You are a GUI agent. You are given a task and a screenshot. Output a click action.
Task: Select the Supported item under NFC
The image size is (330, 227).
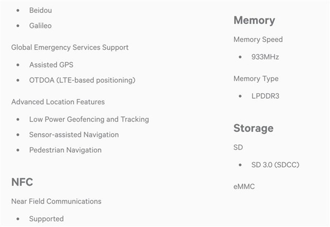(46, 219)
